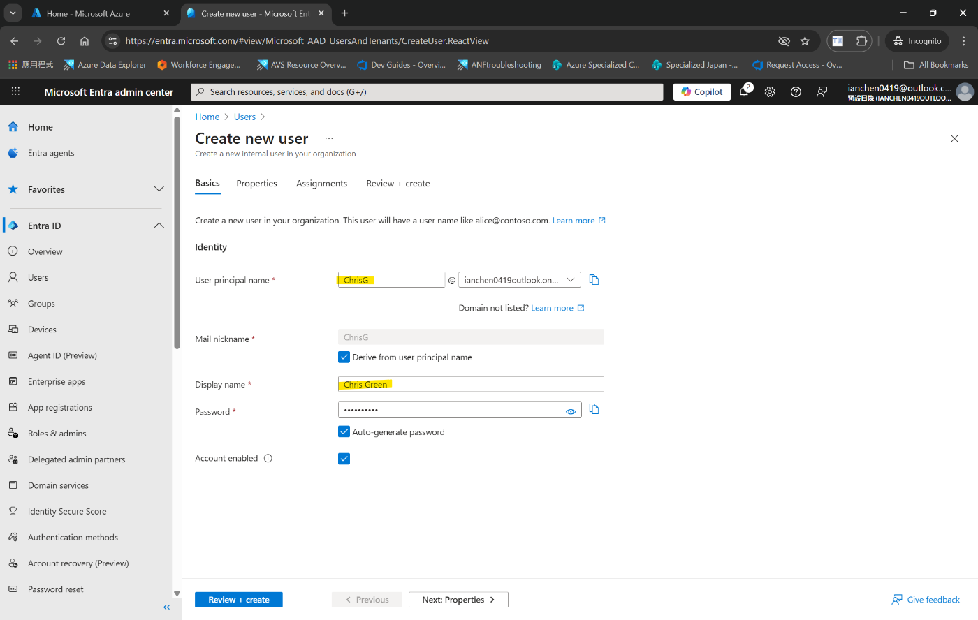Click the feedback person icon in header

pyautogui.click(x=822, y=91)
